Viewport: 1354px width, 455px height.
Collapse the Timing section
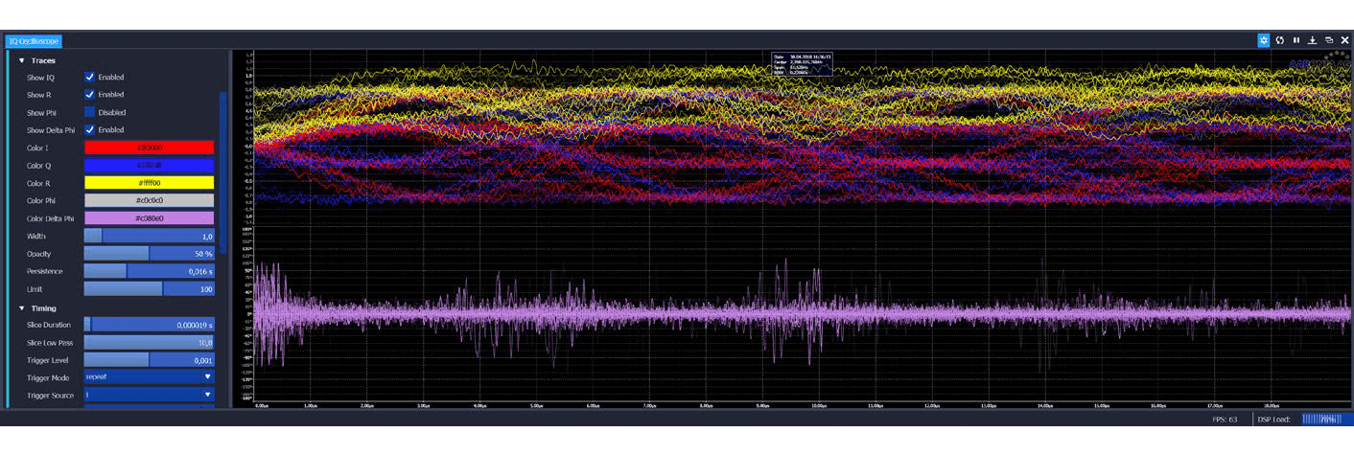22,308
